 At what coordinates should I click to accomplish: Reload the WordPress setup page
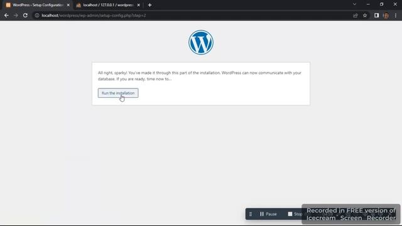point(25,15)
